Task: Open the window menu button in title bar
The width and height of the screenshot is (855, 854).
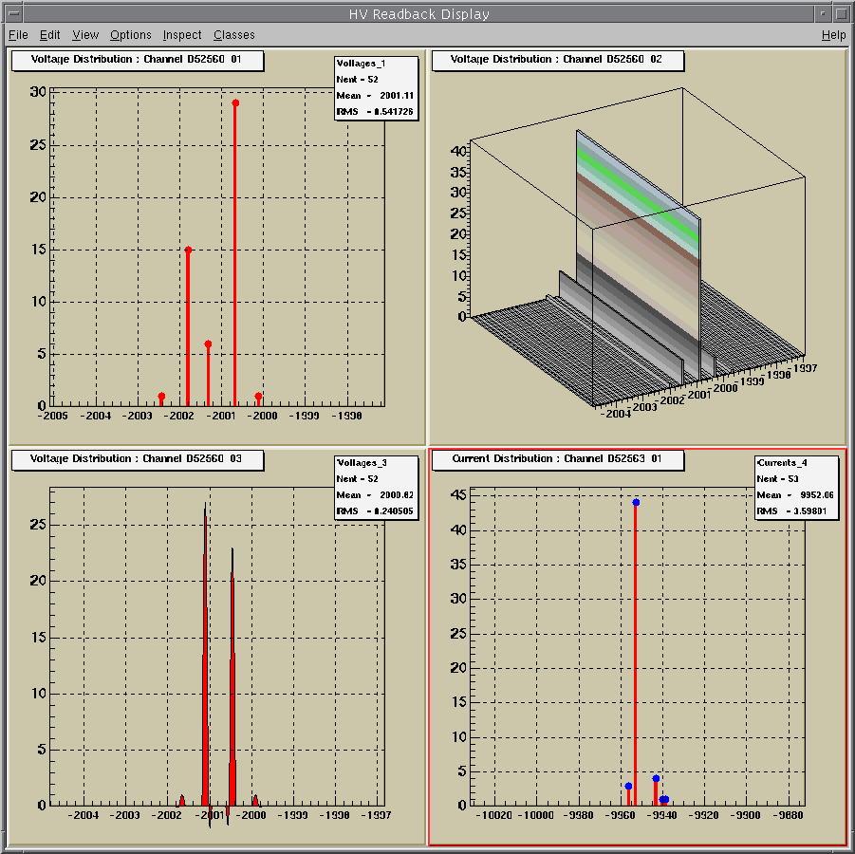Action: (14, 13)
